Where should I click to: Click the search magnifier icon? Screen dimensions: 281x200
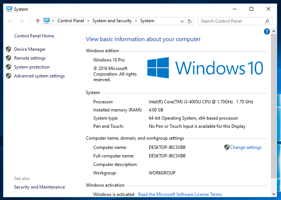(267, 21)
